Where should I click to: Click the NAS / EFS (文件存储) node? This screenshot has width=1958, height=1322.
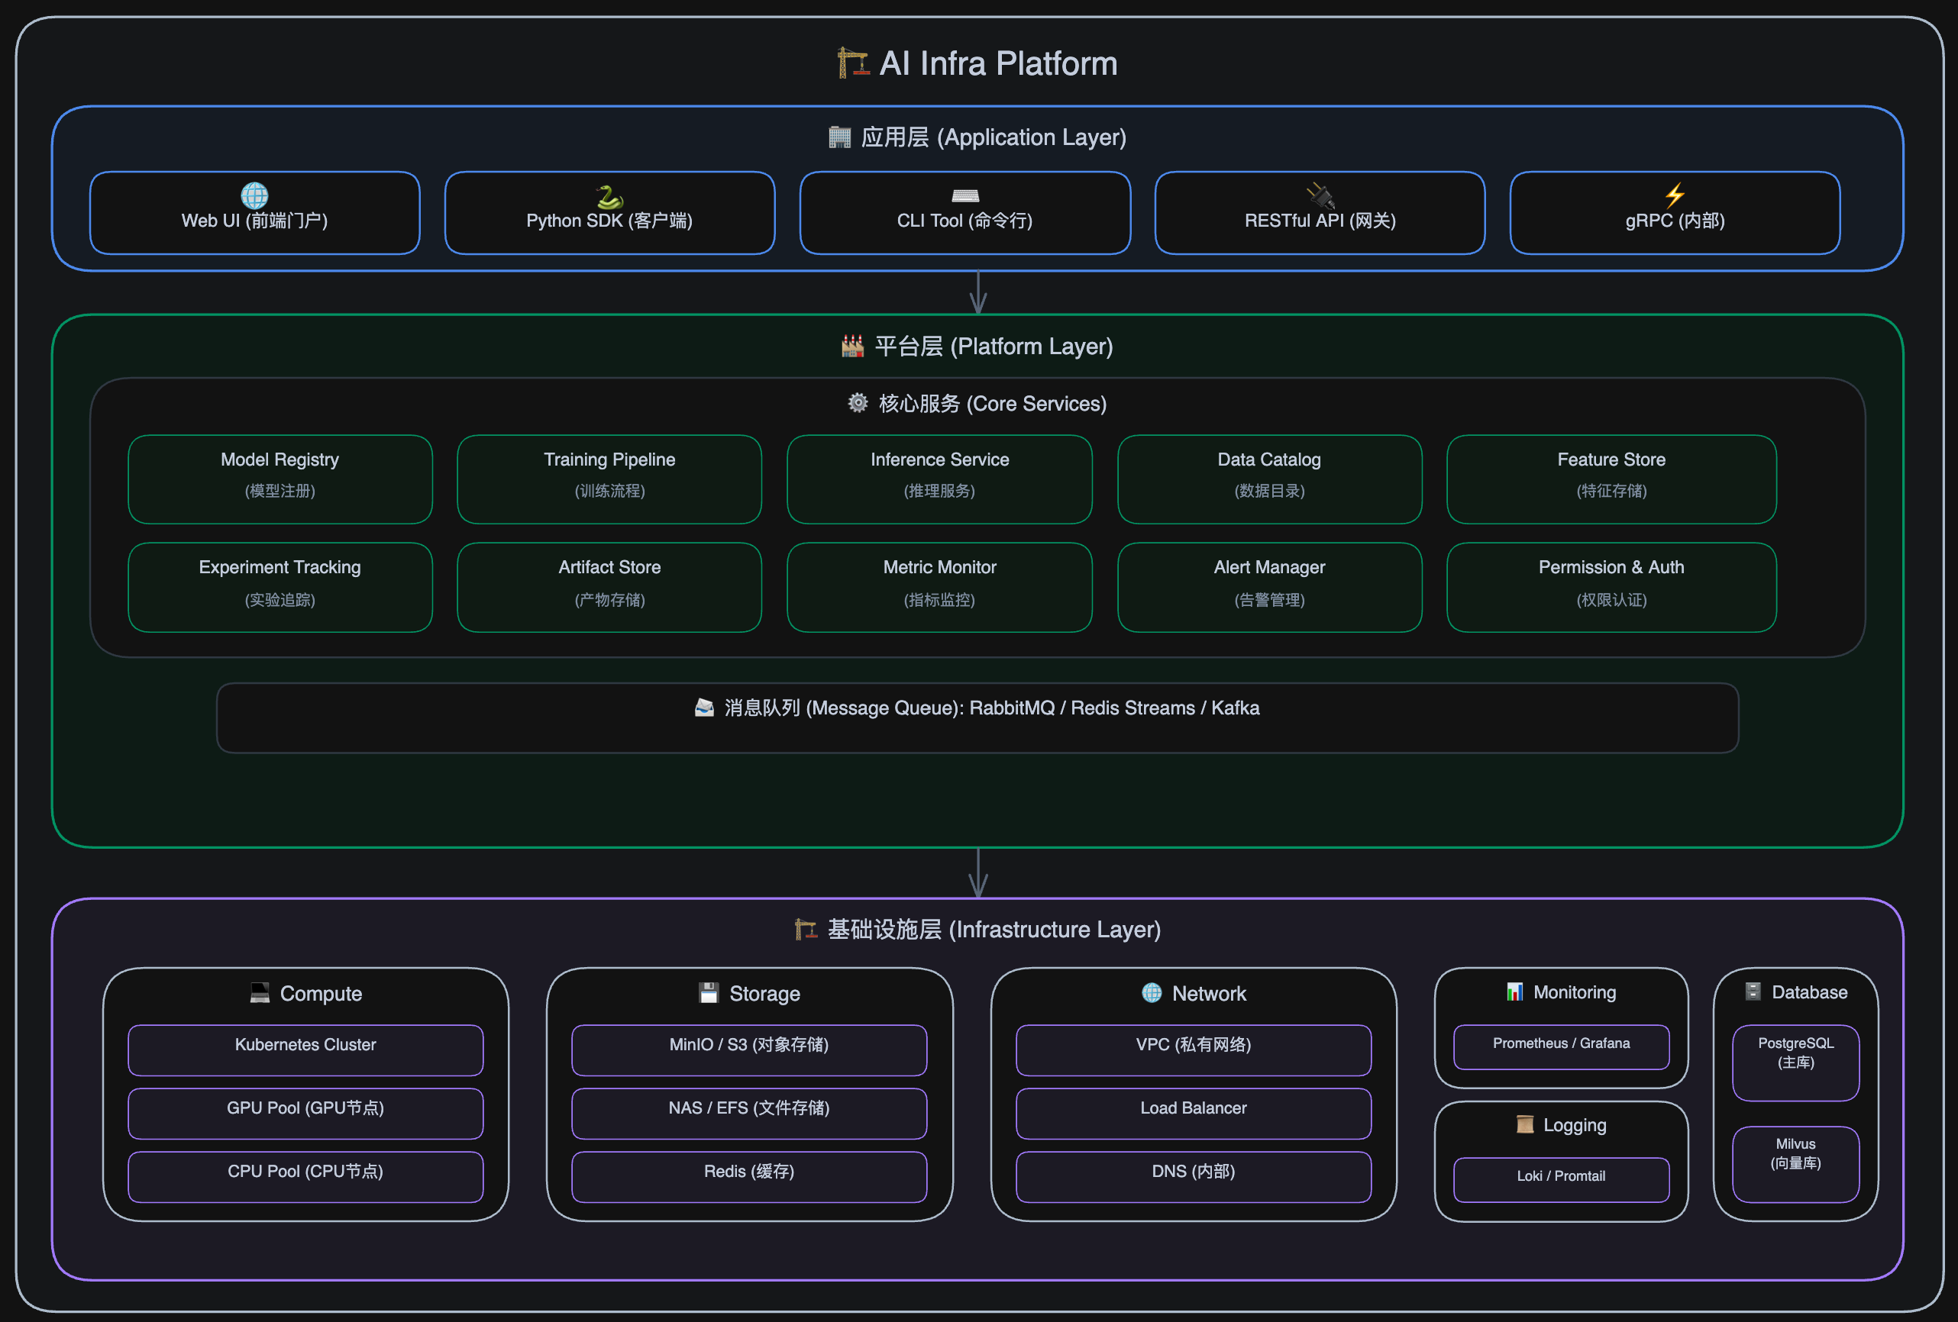click(749, 1113)
